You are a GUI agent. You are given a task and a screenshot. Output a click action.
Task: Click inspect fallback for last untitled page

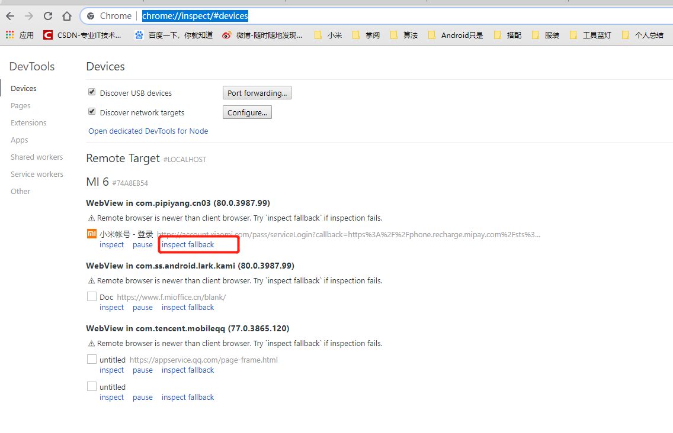click(188, 397)
